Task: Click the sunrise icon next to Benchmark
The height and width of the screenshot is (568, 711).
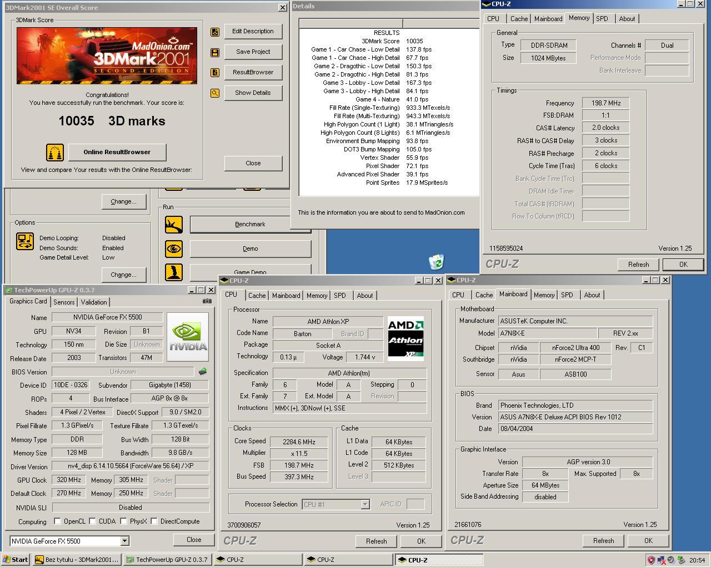Action: (x=173, y=224)
